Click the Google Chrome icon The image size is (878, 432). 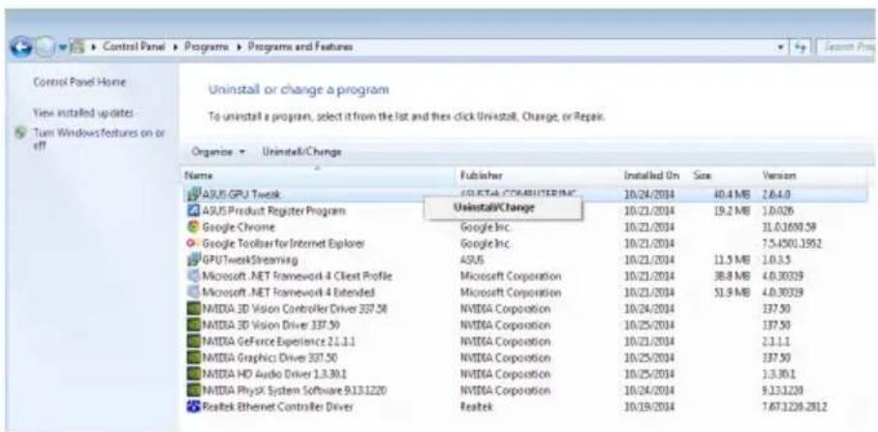point(194,228)
